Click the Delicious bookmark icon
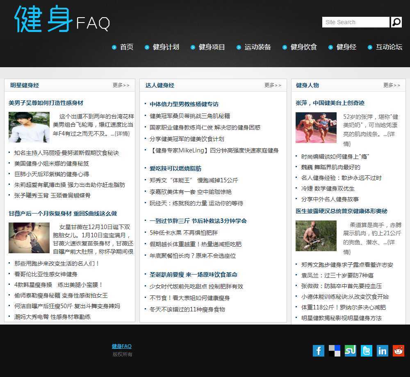The height and width of the screenshot is (377, 410). pos(334,351)
